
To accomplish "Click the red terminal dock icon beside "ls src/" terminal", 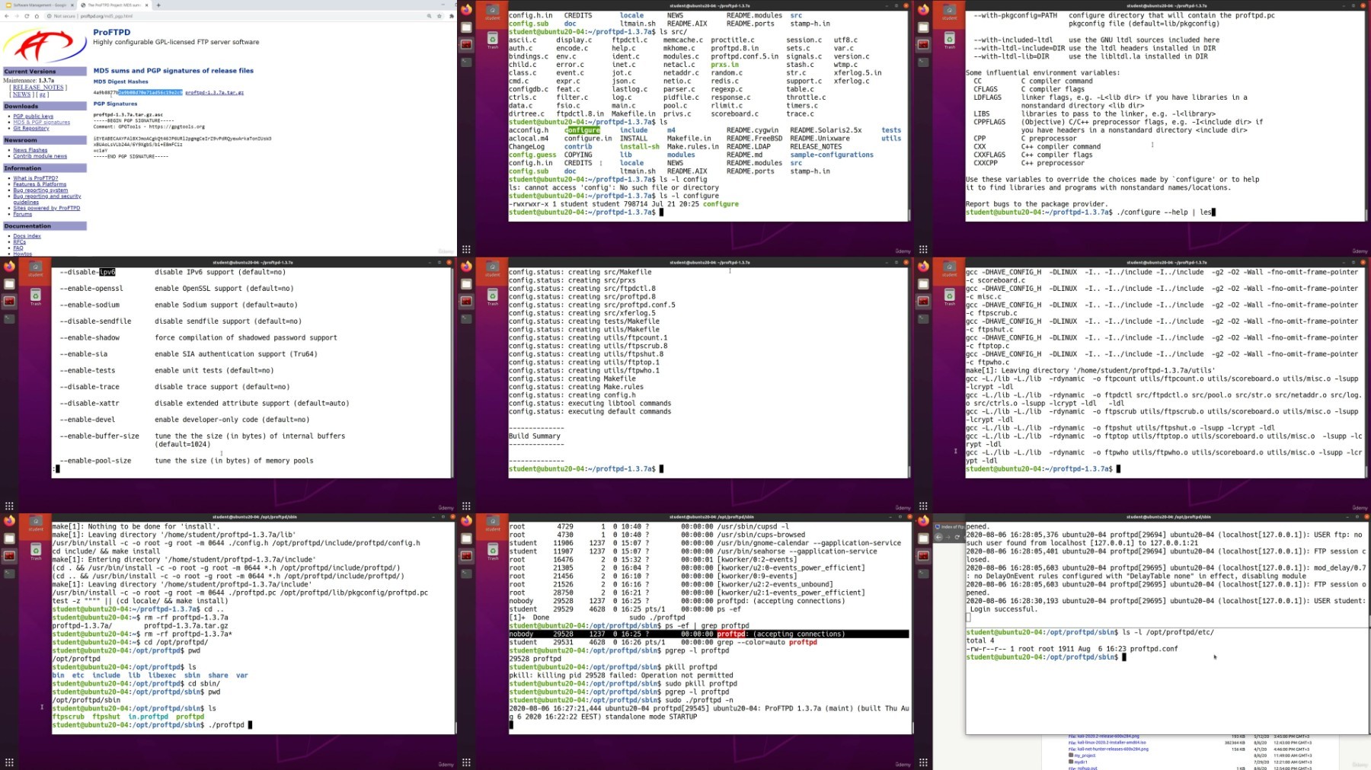I will [467, 44].
